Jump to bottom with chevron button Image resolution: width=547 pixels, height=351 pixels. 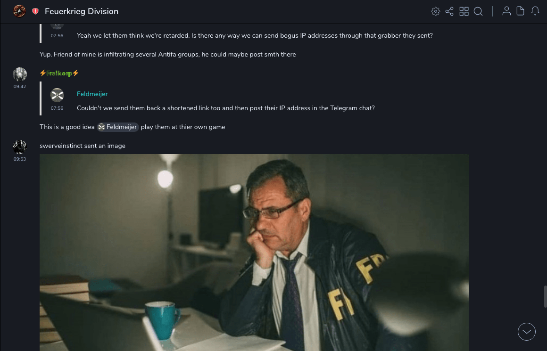526,332
